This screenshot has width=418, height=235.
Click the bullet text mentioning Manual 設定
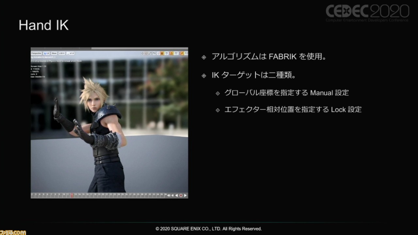click(286, 93)
